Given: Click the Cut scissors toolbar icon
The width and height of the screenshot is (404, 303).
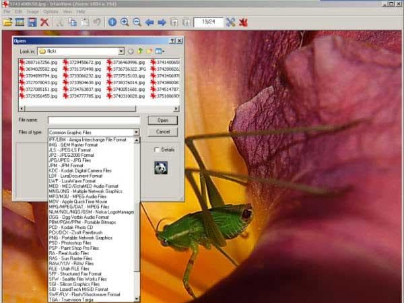Looking at the screenshot, I should [59, 22].
